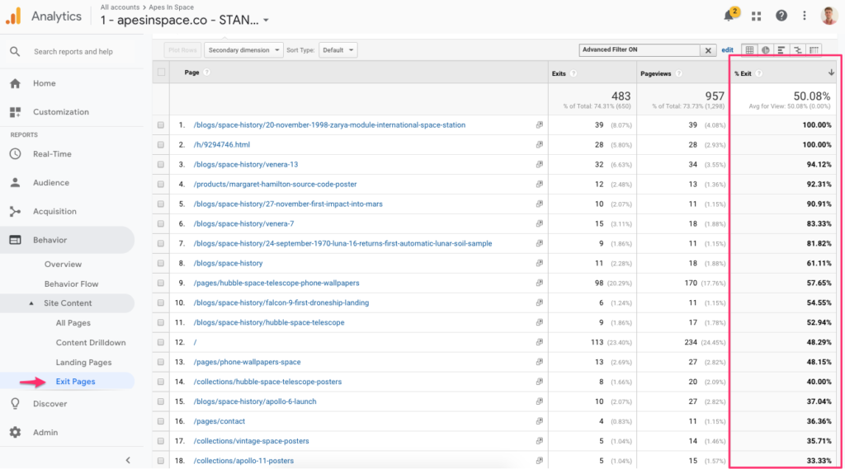Open the All Pages report
The height and width of the screenshot is (469, 845).
click(73, 322)
